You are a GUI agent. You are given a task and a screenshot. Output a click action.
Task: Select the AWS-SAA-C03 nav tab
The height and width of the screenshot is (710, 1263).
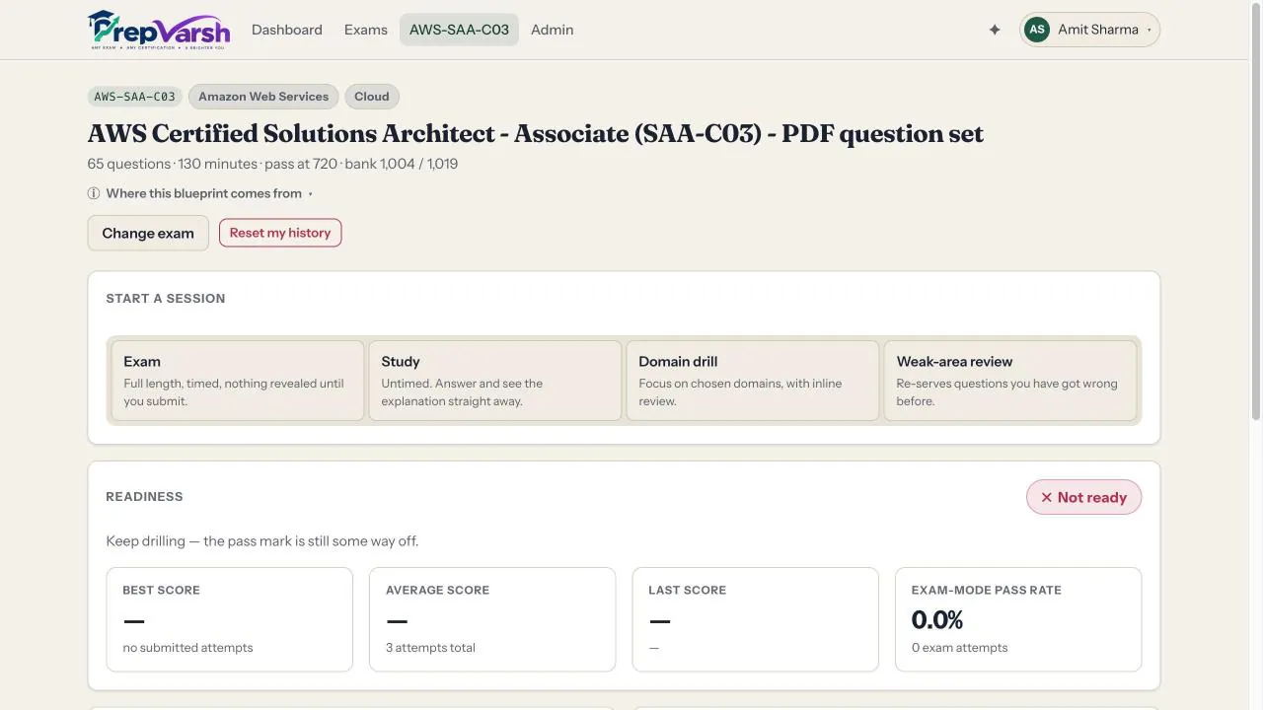tap(459, 30)
